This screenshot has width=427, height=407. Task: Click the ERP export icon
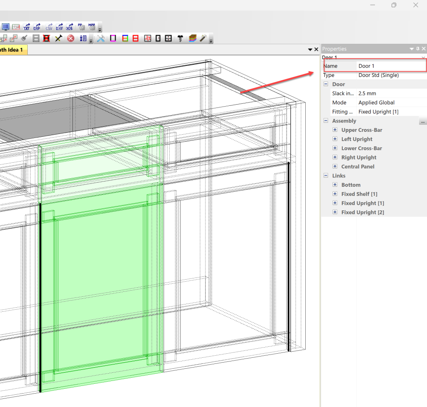37,27
